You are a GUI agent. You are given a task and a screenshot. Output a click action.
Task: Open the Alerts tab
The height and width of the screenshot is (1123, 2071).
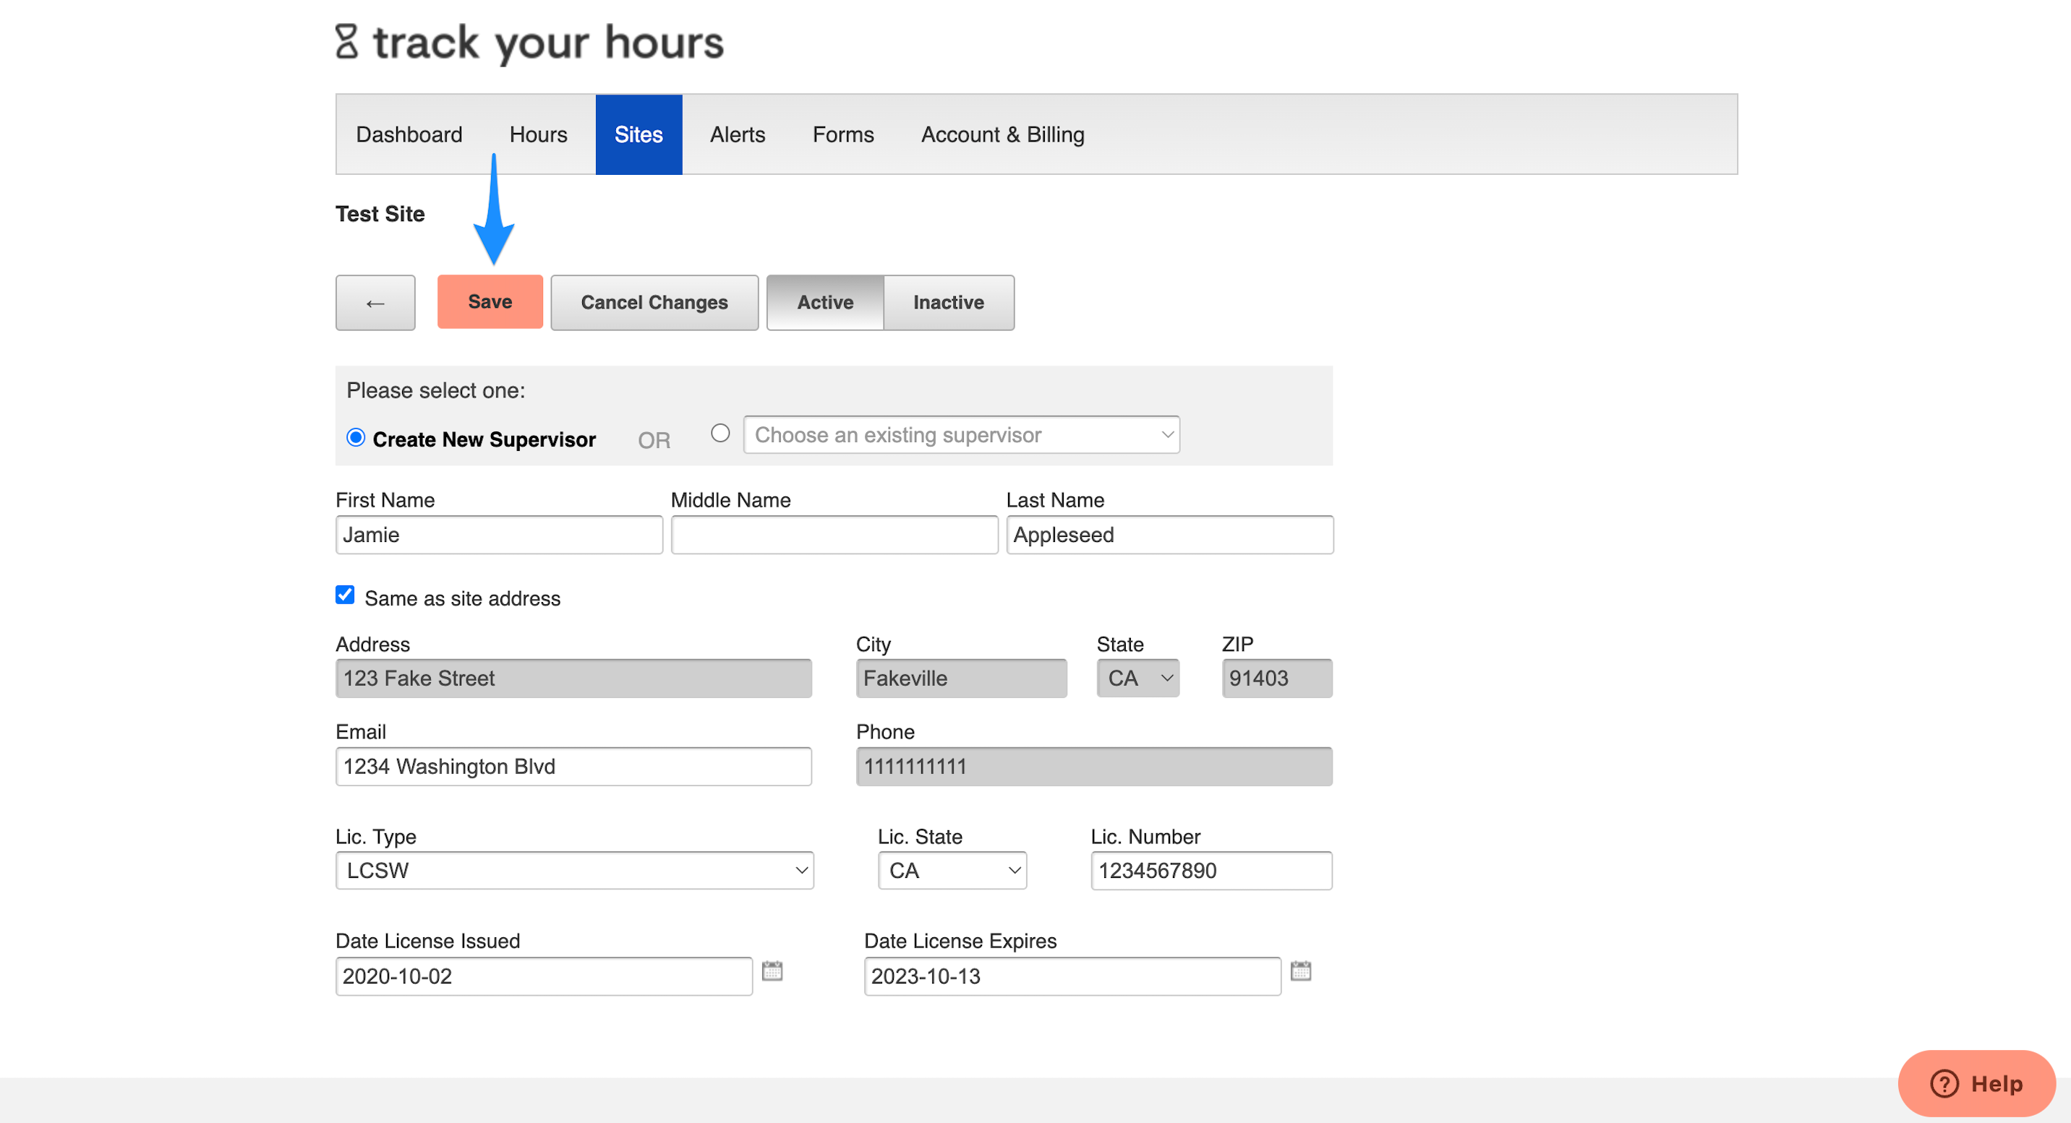pos(738,135)
